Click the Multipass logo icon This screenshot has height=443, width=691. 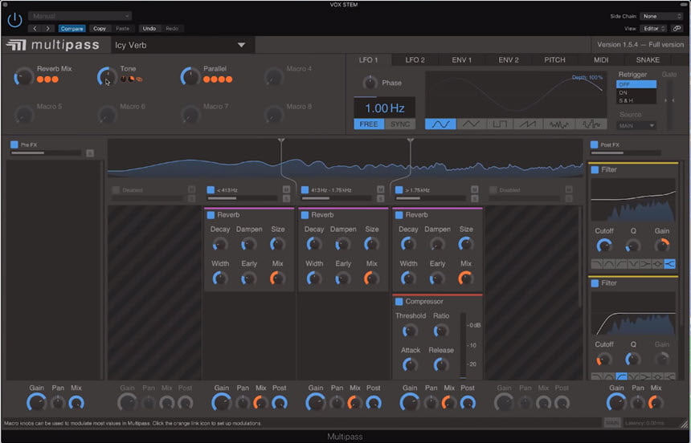16,45
